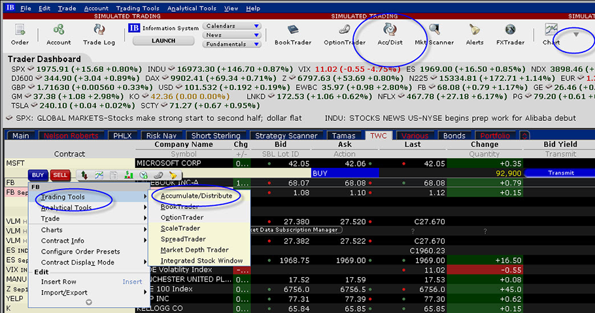Expand the Charts context submenu

90,230
